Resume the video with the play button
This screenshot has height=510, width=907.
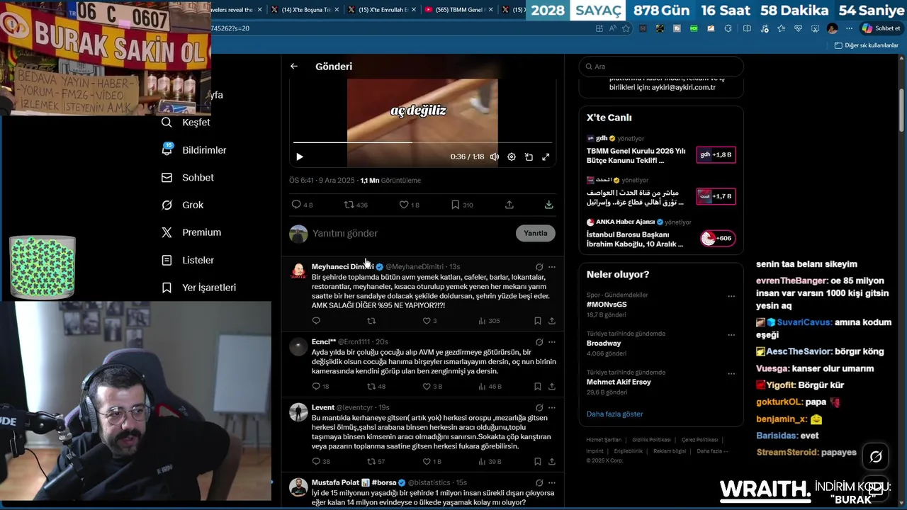[299, 157]
